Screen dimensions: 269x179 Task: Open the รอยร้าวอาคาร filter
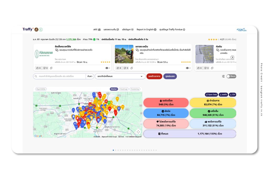[154, 76]
